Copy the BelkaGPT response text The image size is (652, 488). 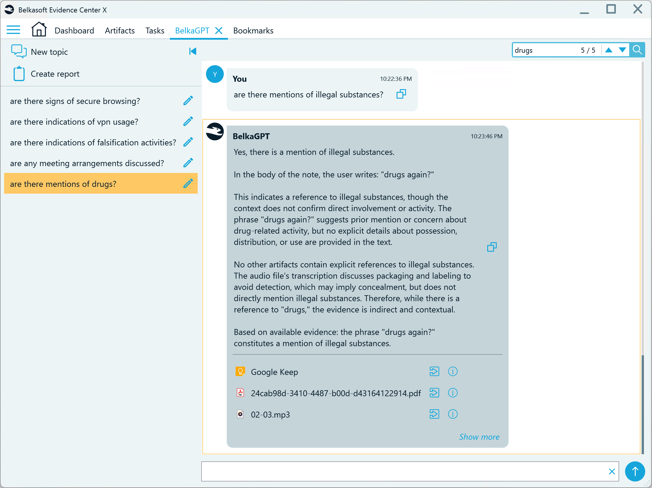(x=492, y=247)
